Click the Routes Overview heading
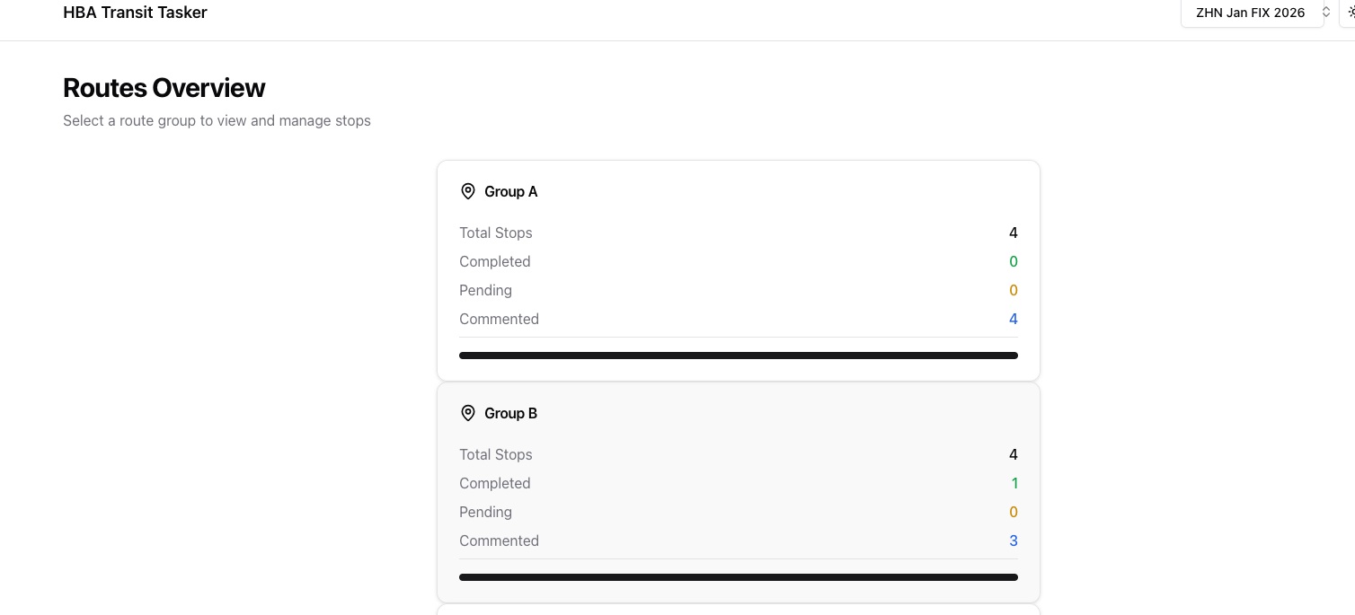This screenshot has width=1355, height=615. point(164,88)
